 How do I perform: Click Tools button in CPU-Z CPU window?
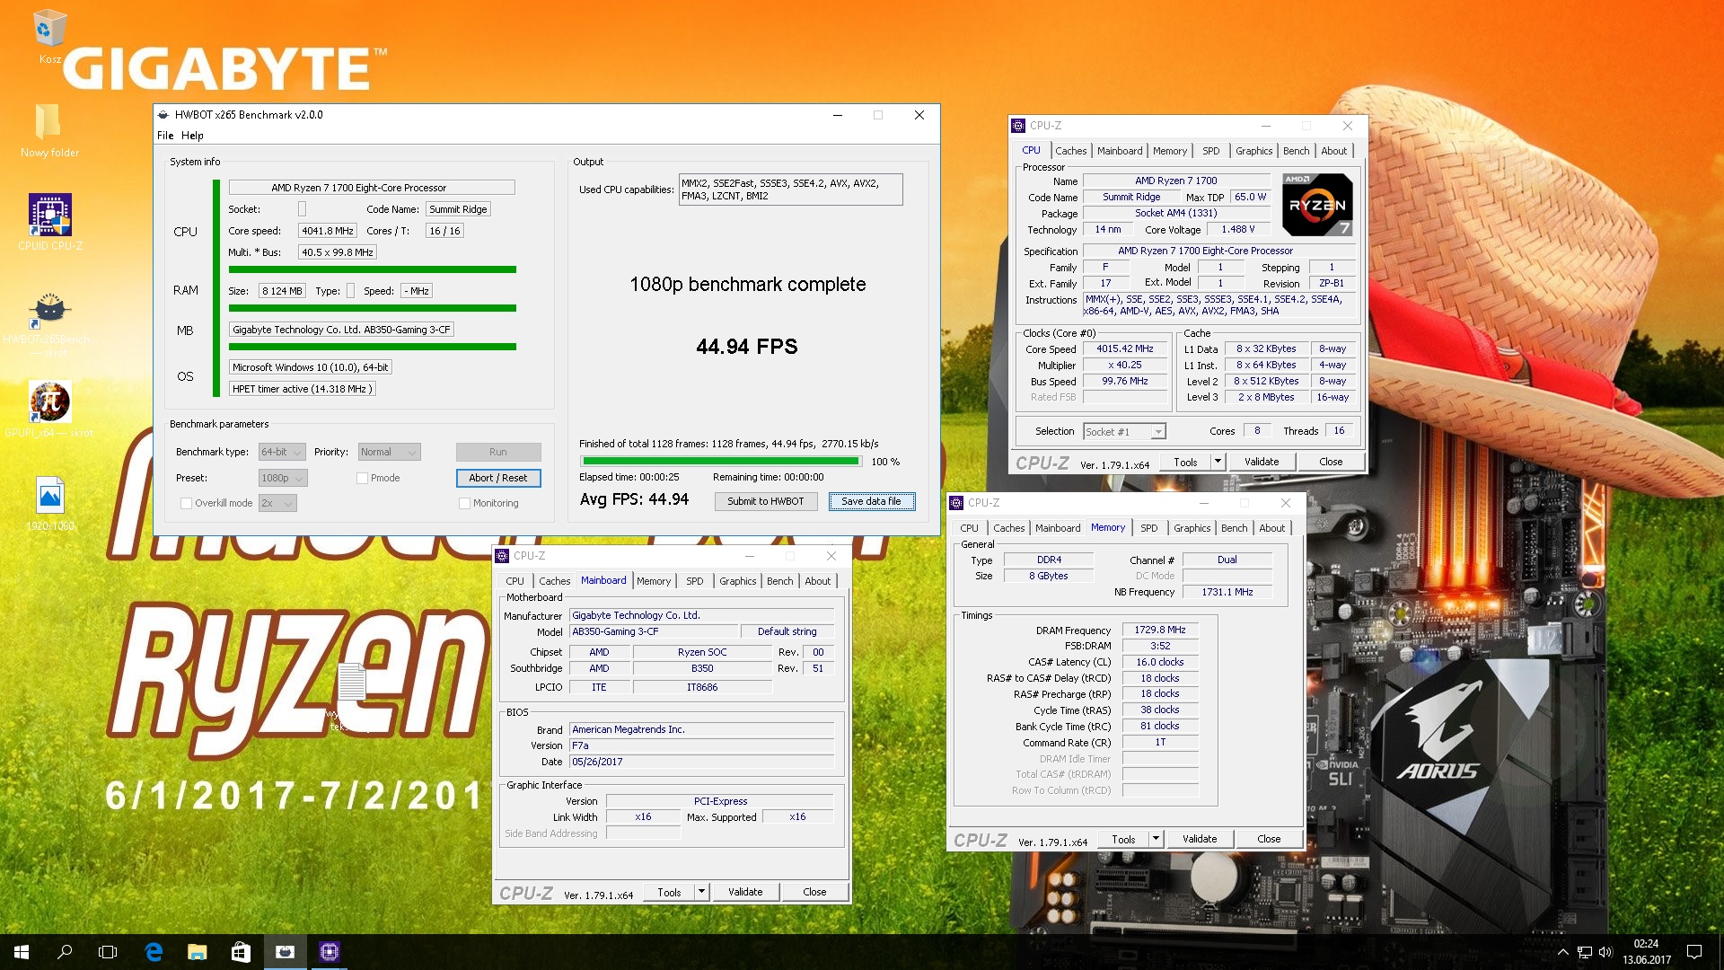click(1185, 462)
